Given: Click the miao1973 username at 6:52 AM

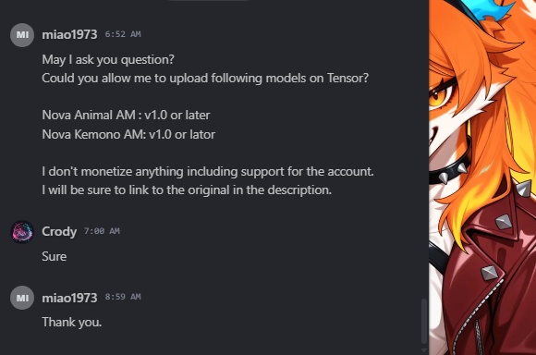Looking at the screenshot, I should [69, 34].
